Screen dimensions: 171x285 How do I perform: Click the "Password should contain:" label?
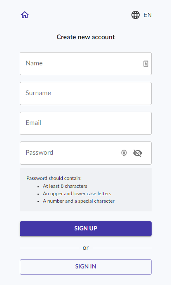pyautogui.click(x=54, y=178)
